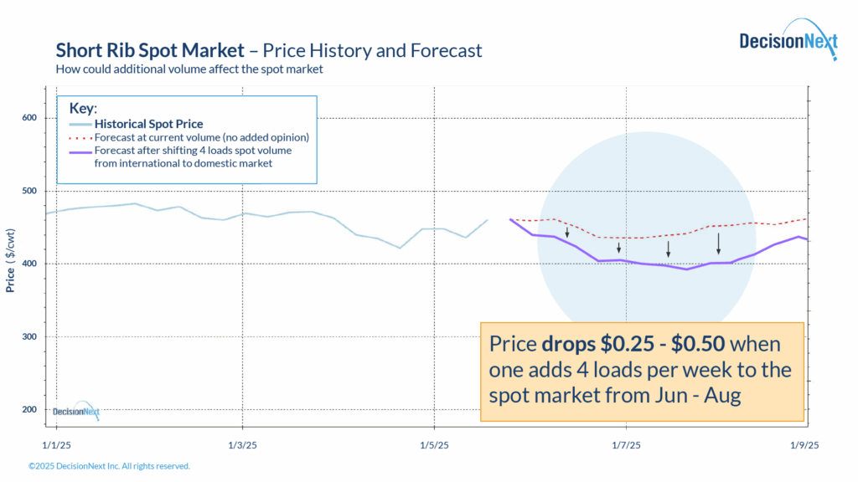The image size is (858, 482).
Task: Click the red dotted forecast legend marker
Action: coord(80,138)
